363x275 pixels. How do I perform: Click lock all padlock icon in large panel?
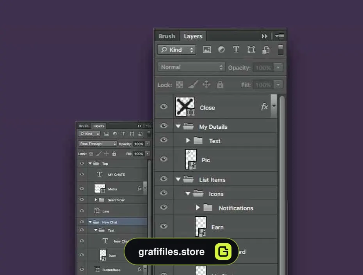pos(220,84)
